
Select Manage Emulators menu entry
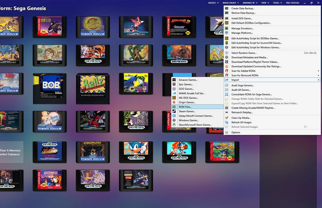[242, 28]
